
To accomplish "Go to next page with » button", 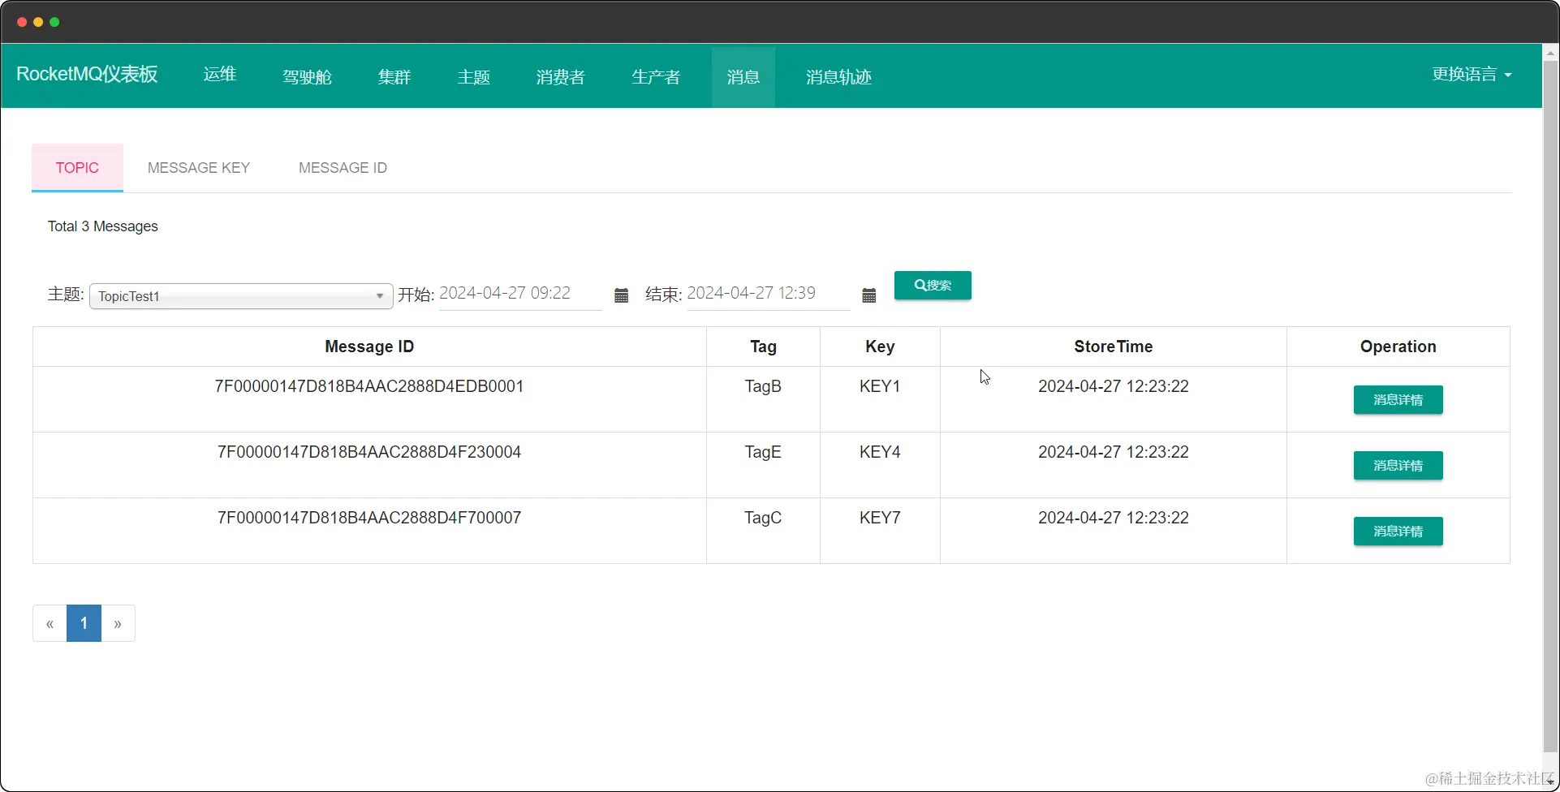I will [118, 623].
